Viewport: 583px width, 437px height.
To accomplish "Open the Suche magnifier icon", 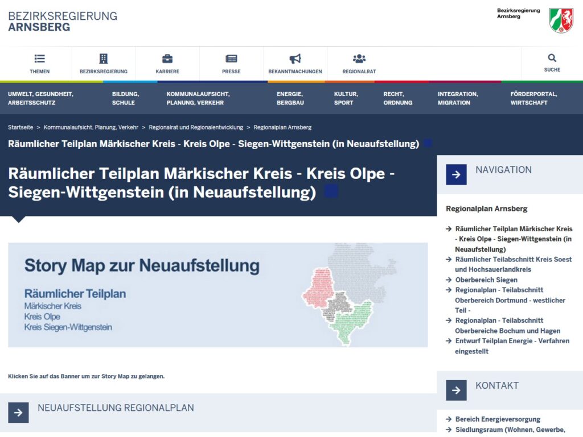I will pyautogui.click(x=552, y=58).
